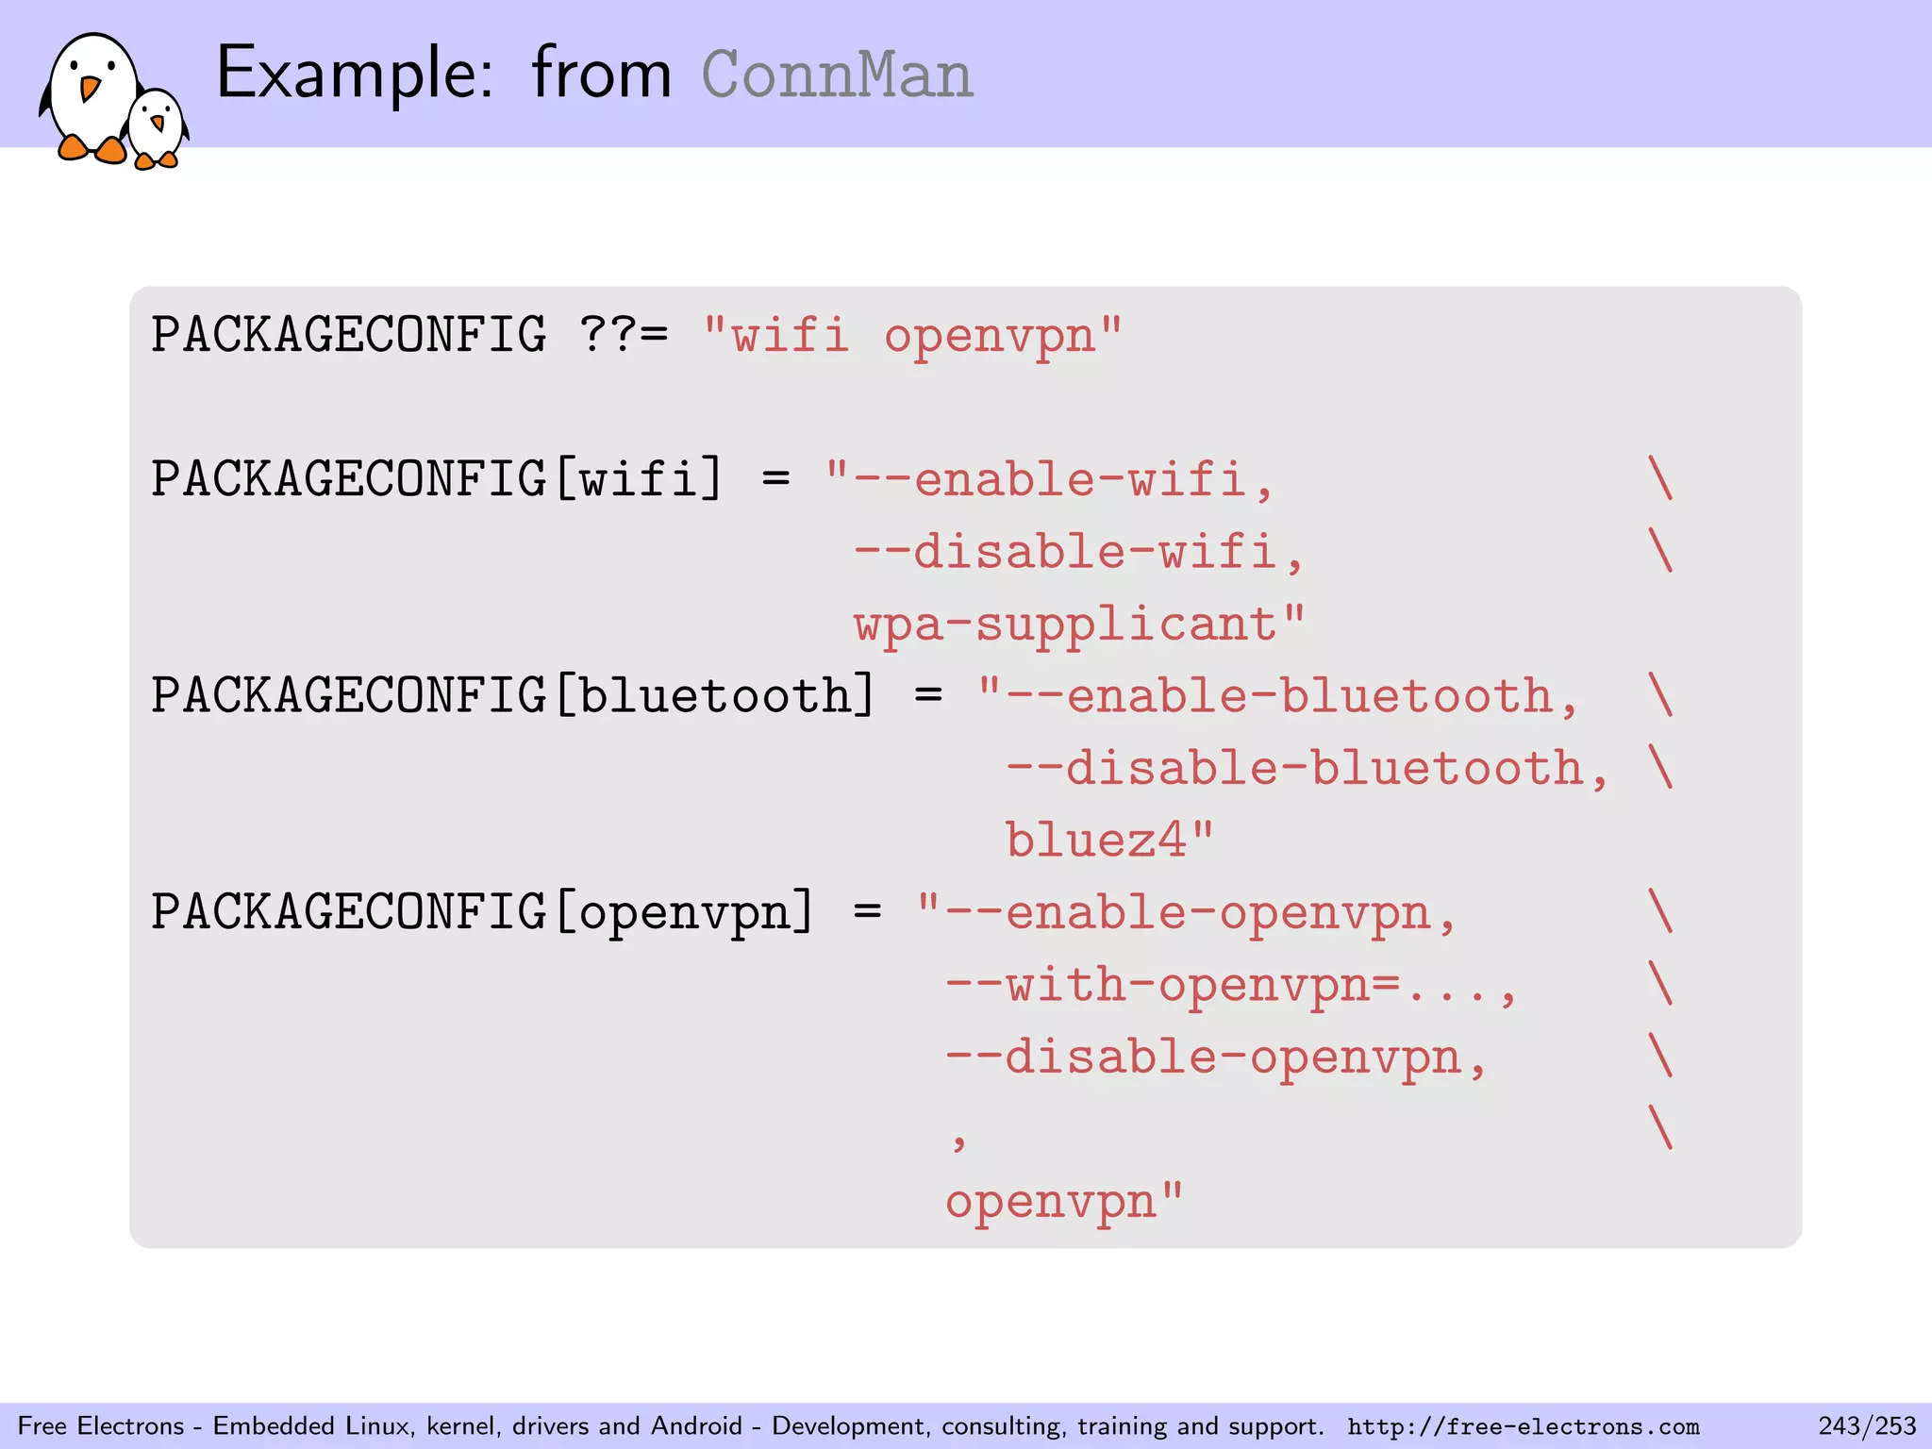Click the free-electrons.com link in footer
The image size is (1932, 1449).
pyautogui.click(x=1523, y=1426)
